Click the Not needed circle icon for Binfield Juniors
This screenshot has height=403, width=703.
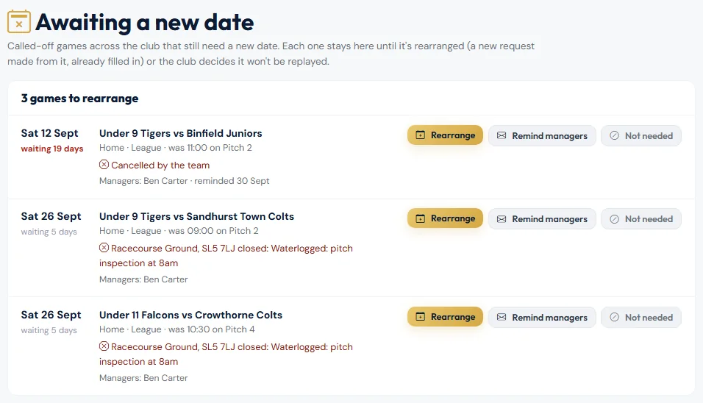pos(614,135)
